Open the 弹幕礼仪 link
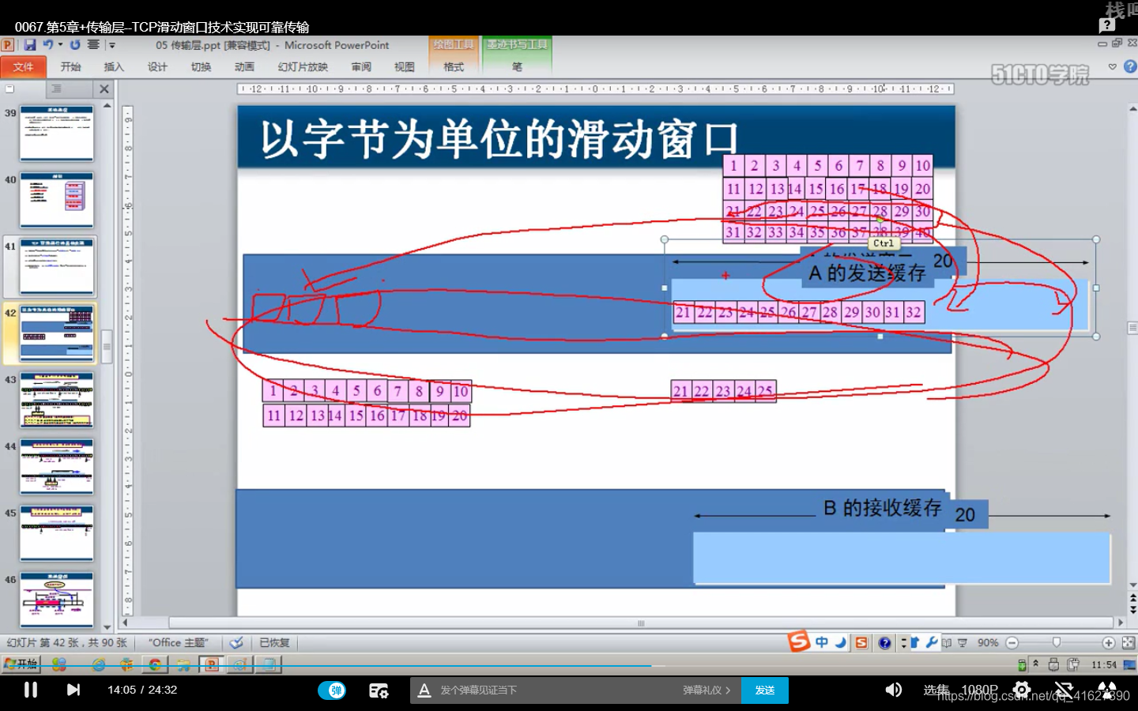Image resolution: width=1138 pixels, height=711 pixels. coord(707,690)
